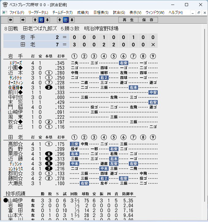Screen dimensions: 208x222
Task: Open the リーグデータ(L) menu
Action: tap(38, 13)
